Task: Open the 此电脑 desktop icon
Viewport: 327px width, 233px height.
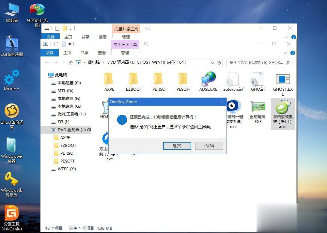Action: pyautogui.click(x=12, y=12)
